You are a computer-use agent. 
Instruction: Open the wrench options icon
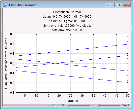click(x=125, y=105)
